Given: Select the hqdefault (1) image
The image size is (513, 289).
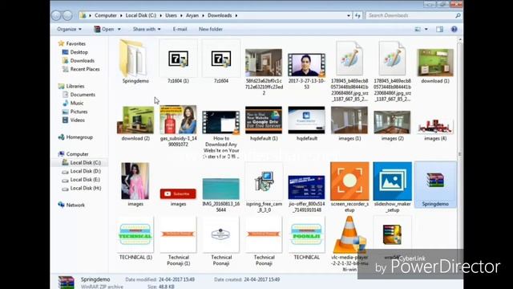Looking at the screenshot, I should 264,120.
